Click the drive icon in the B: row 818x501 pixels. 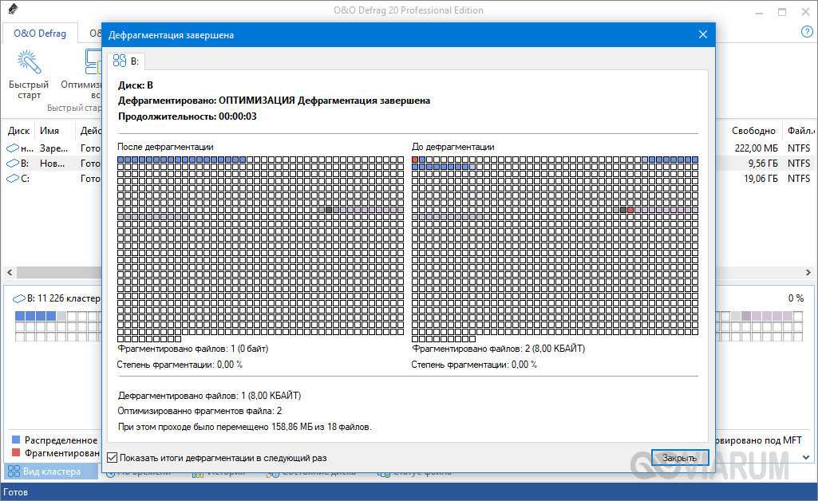[x=13, y=164]
